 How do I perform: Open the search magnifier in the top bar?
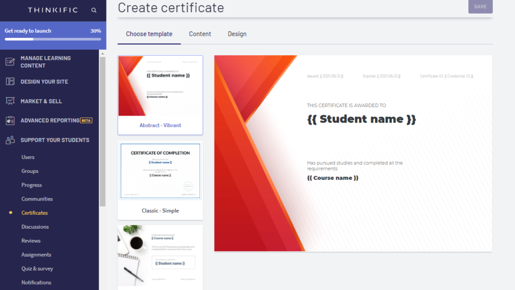click(94, 9)
